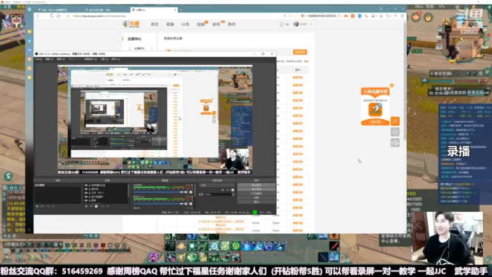This screenshot has width=492, height=277.
Task: Click the OBS stop recording button
Action: click(x=256, y=189)
